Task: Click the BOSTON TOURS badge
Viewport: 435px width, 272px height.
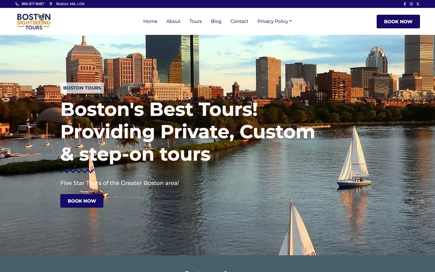Action: tap(82, 88)
